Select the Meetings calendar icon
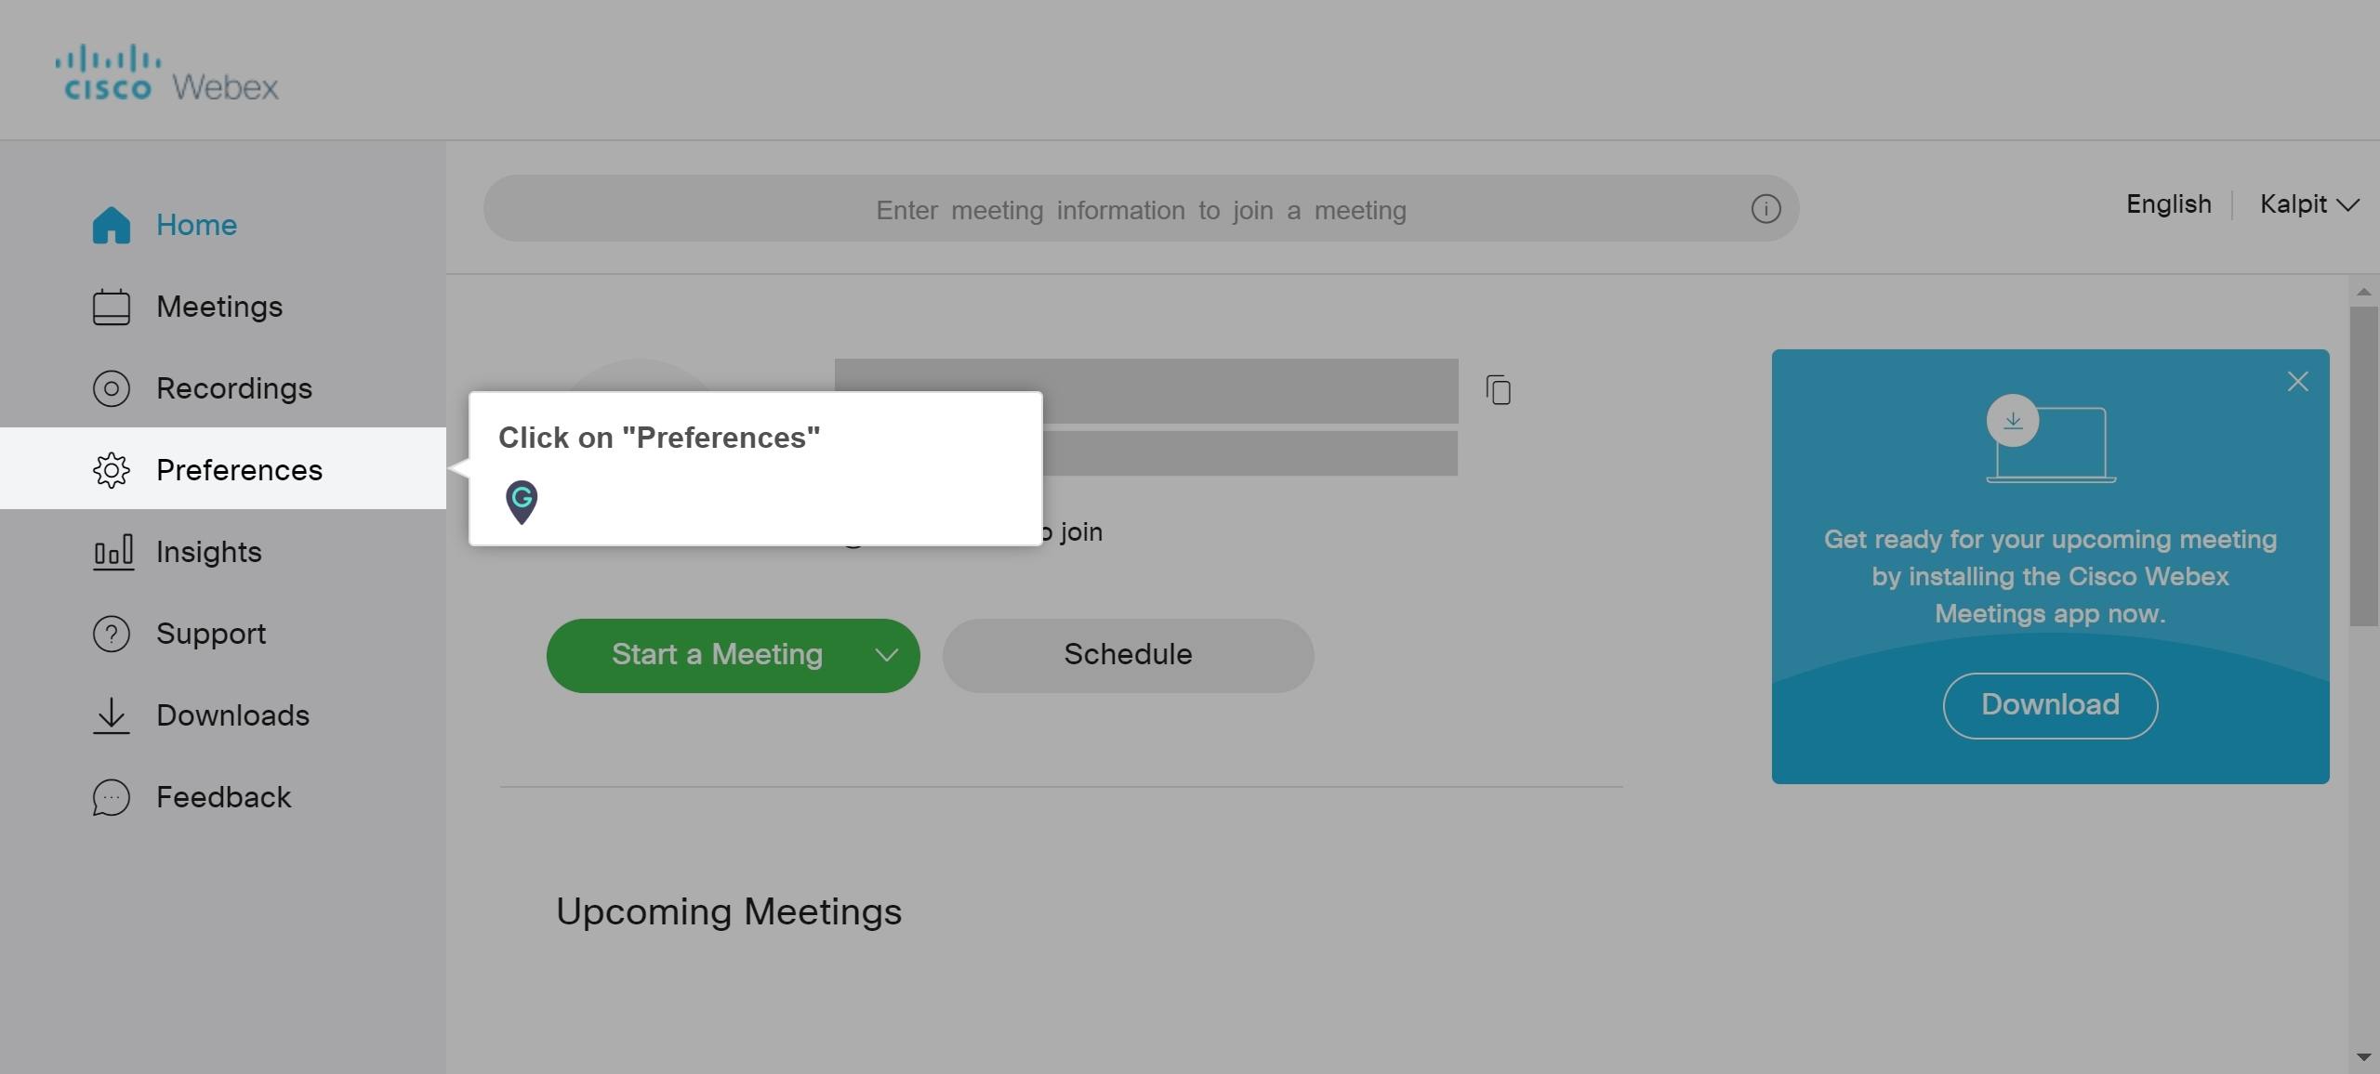 click(x=111, y=307)
